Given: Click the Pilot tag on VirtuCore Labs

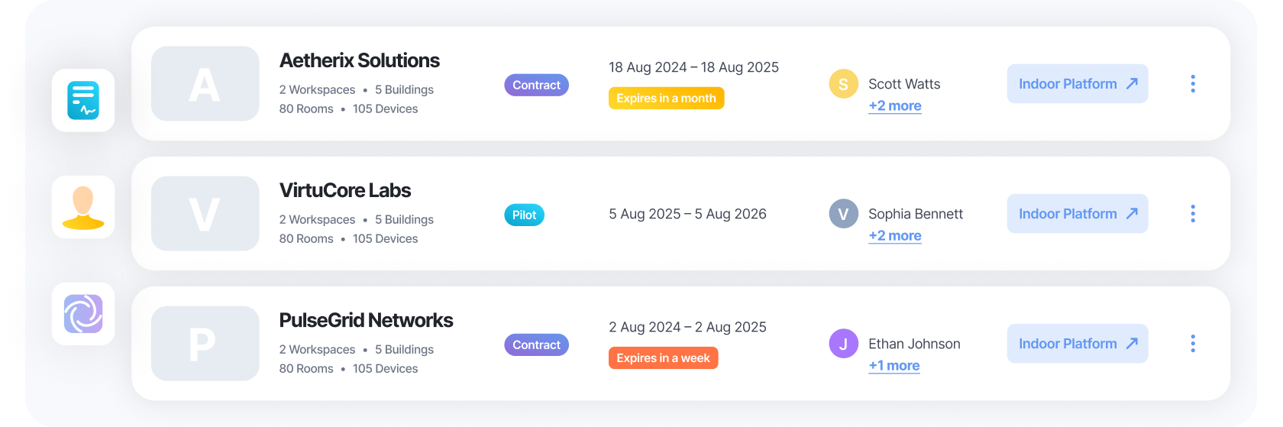Looking at the screenshot, I should click(524, 215).
